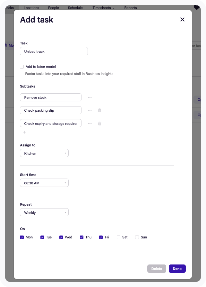206x287 pixels.
Task: Uncheck the Wed repeat checkbox
Action: pos(61,237)
